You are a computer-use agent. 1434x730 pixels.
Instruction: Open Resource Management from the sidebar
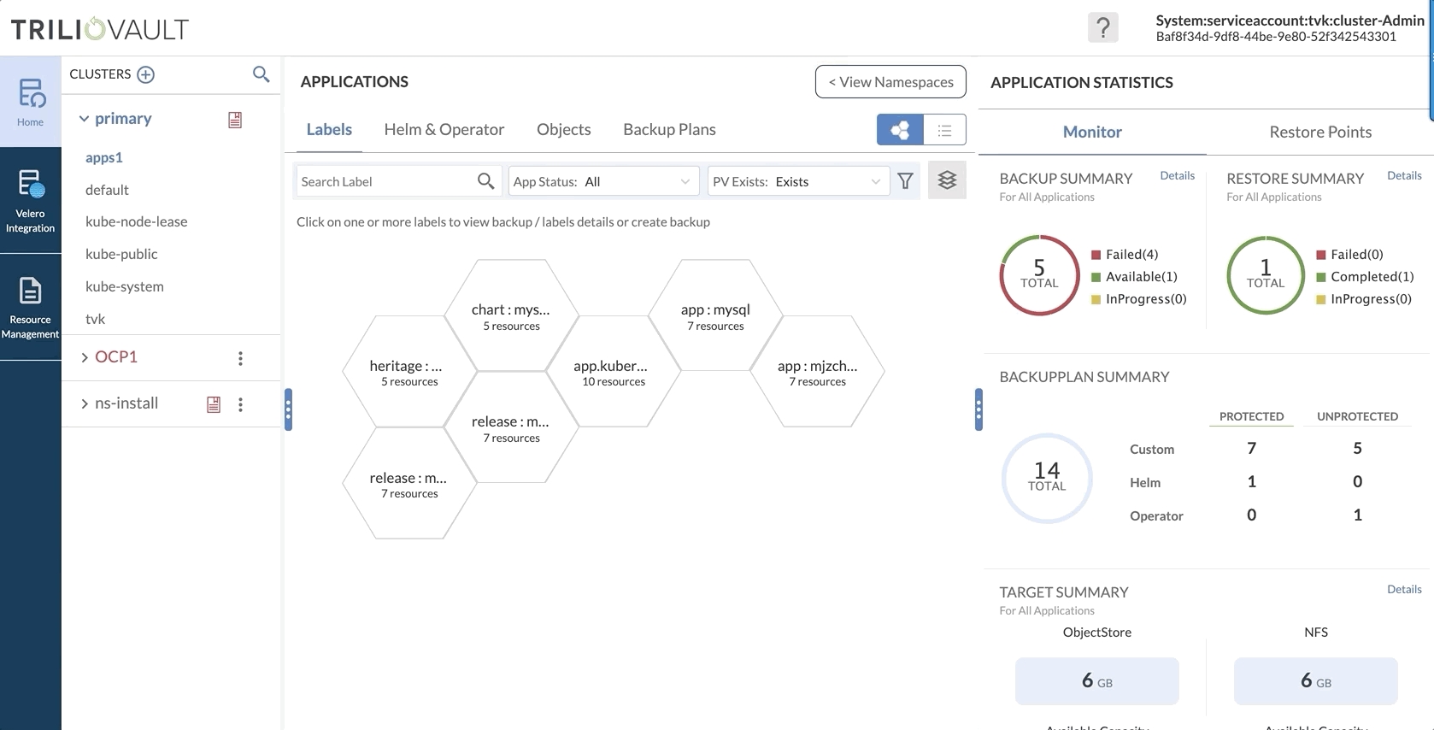point(30,307)
